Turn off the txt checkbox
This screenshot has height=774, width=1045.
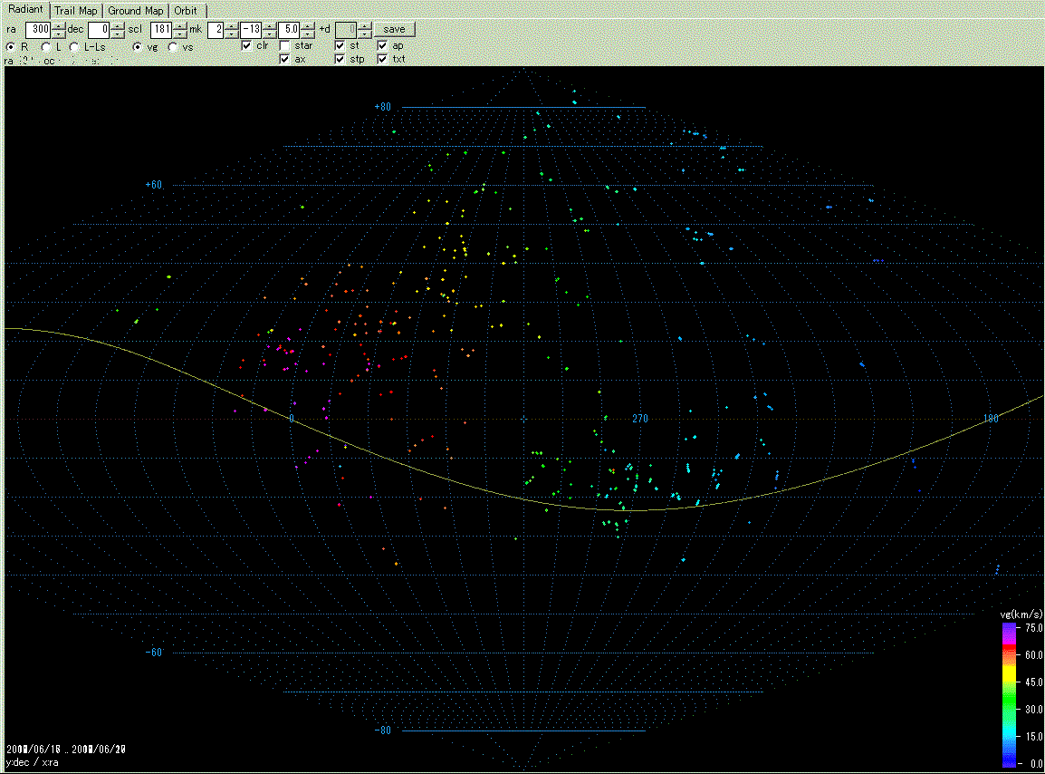(x=383, y=59)
